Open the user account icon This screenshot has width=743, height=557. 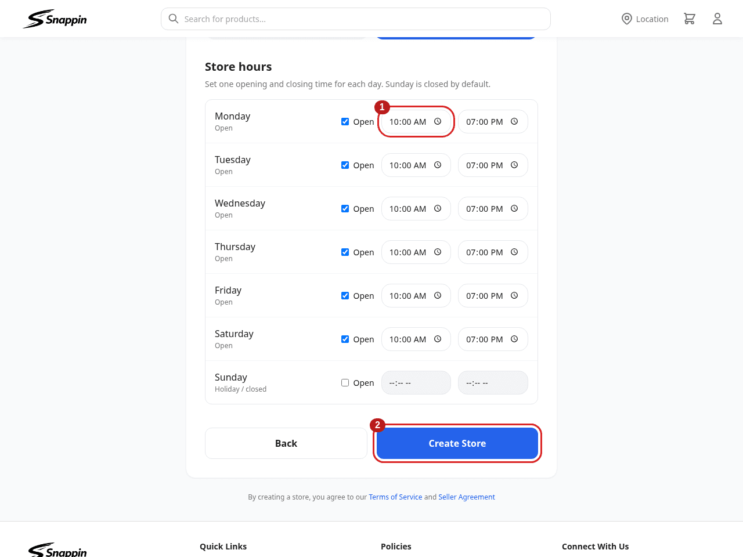(717, 19)
